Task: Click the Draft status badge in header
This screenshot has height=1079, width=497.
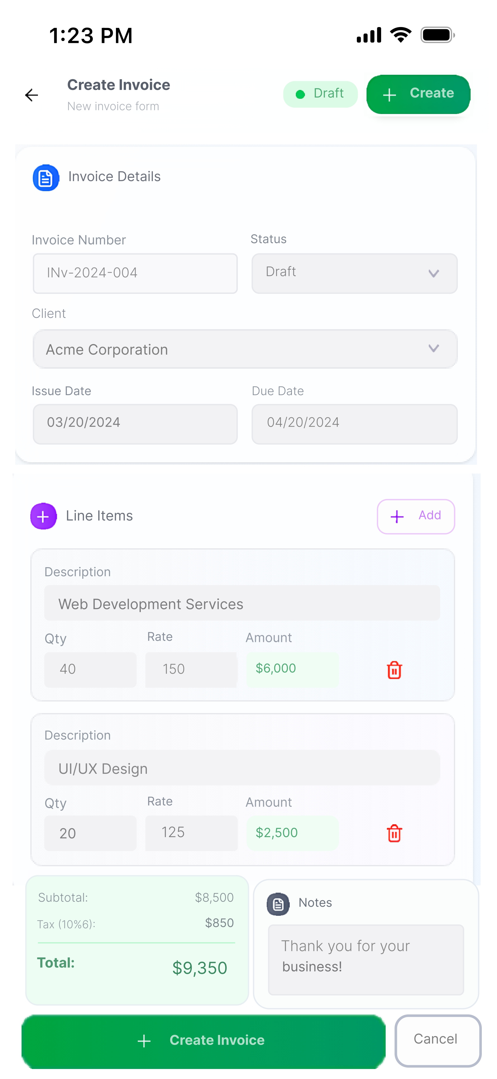Action: click(x=320, y=94)
